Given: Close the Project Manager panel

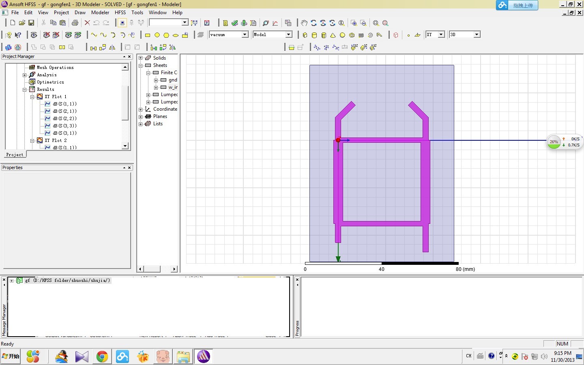Looking at the screenshot, I should [x=129, y=57].
